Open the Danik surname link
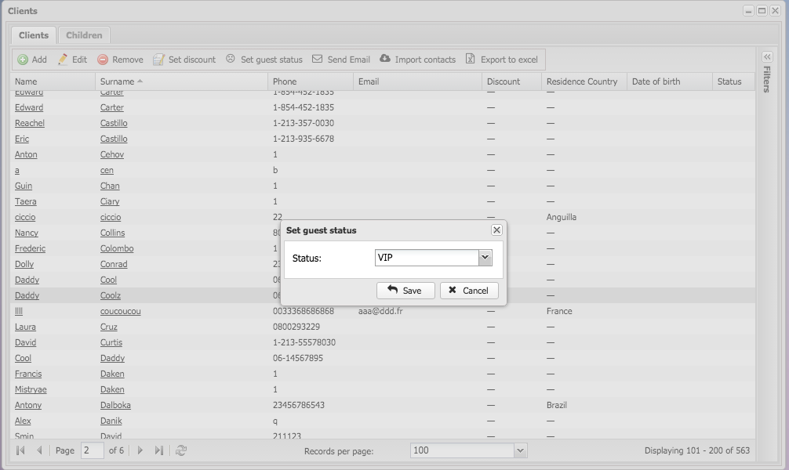The width and height of the screenshot is (789, 470). point(111,421)
